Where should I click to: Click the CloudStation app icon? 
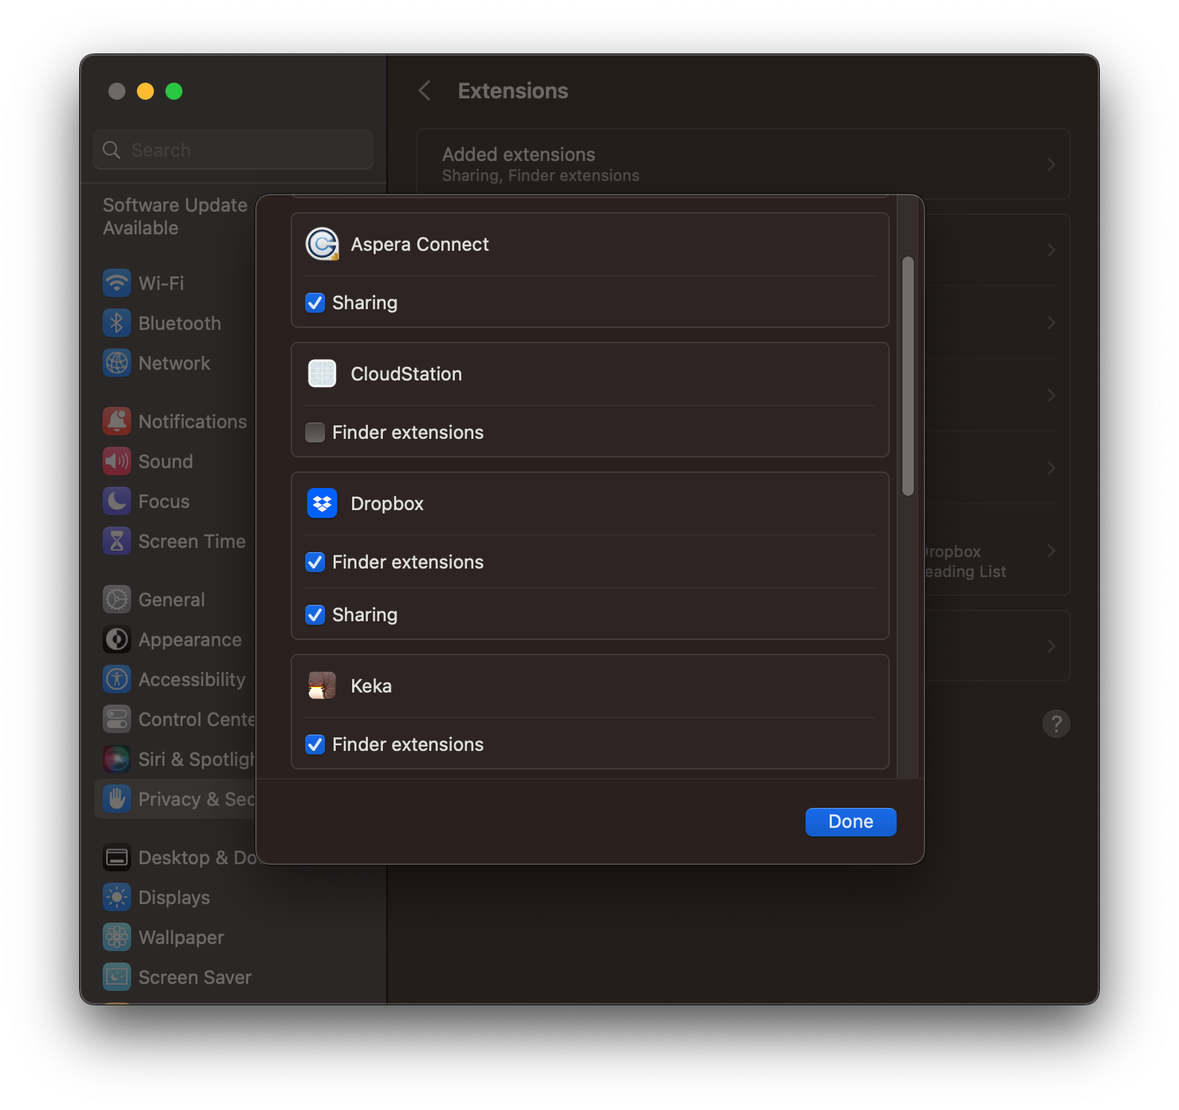point(322,373)
